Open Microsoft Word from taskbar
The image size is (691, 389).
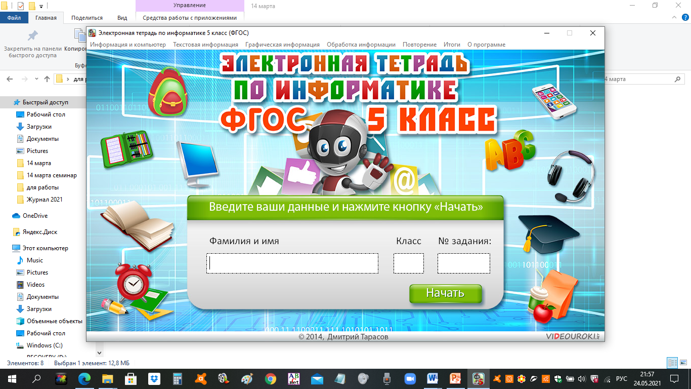click(x=433, y=378)
